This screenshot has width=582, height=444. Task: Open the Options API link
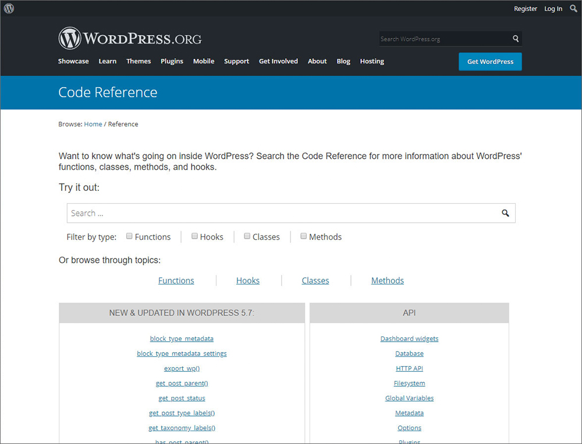click(x=409, y=428)
